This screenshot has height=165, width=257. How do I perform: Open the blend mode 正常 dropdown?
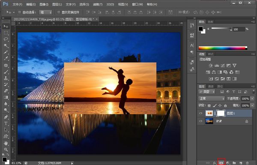[212, 99]
